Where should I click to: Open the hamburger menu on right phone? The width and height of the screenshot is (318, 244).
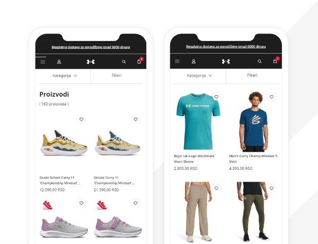click(x=177, y=61)
